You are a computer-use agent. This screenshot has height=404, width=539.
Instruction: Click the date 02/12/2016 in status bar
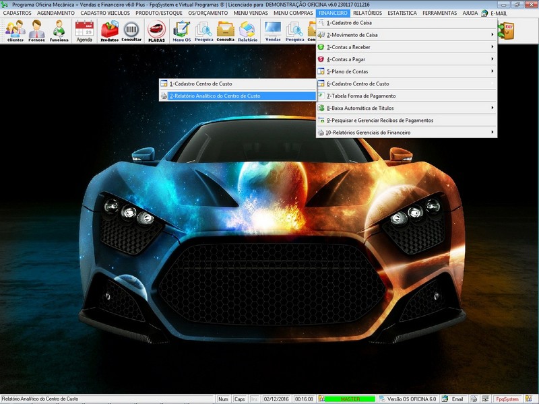pyautogui.click(x=276, y=399)
